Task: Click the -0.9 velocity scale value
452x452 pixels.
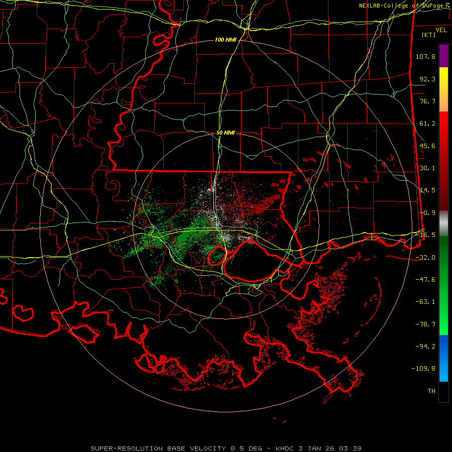Action: click(427, 213)
